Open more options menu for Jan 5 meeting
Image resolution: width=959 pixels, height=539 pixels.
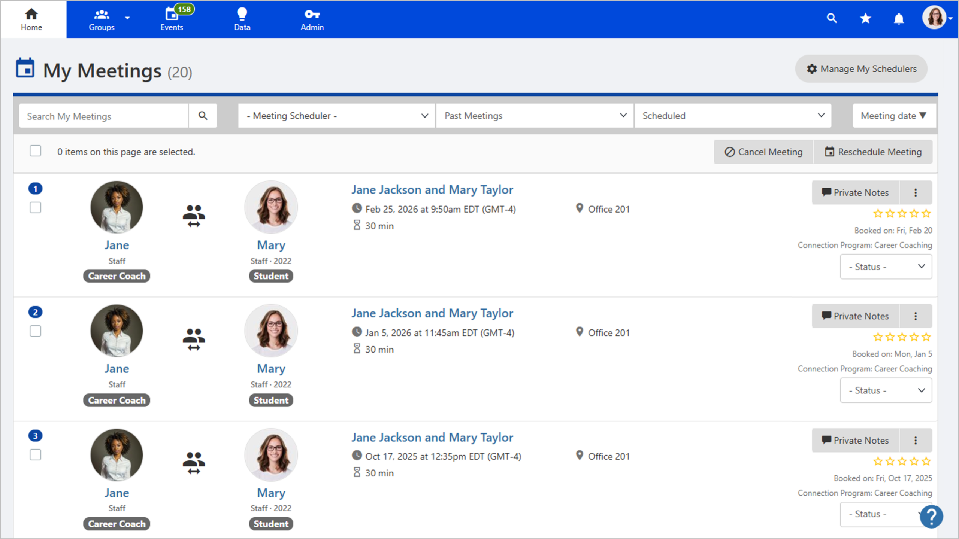click(916, 316)
